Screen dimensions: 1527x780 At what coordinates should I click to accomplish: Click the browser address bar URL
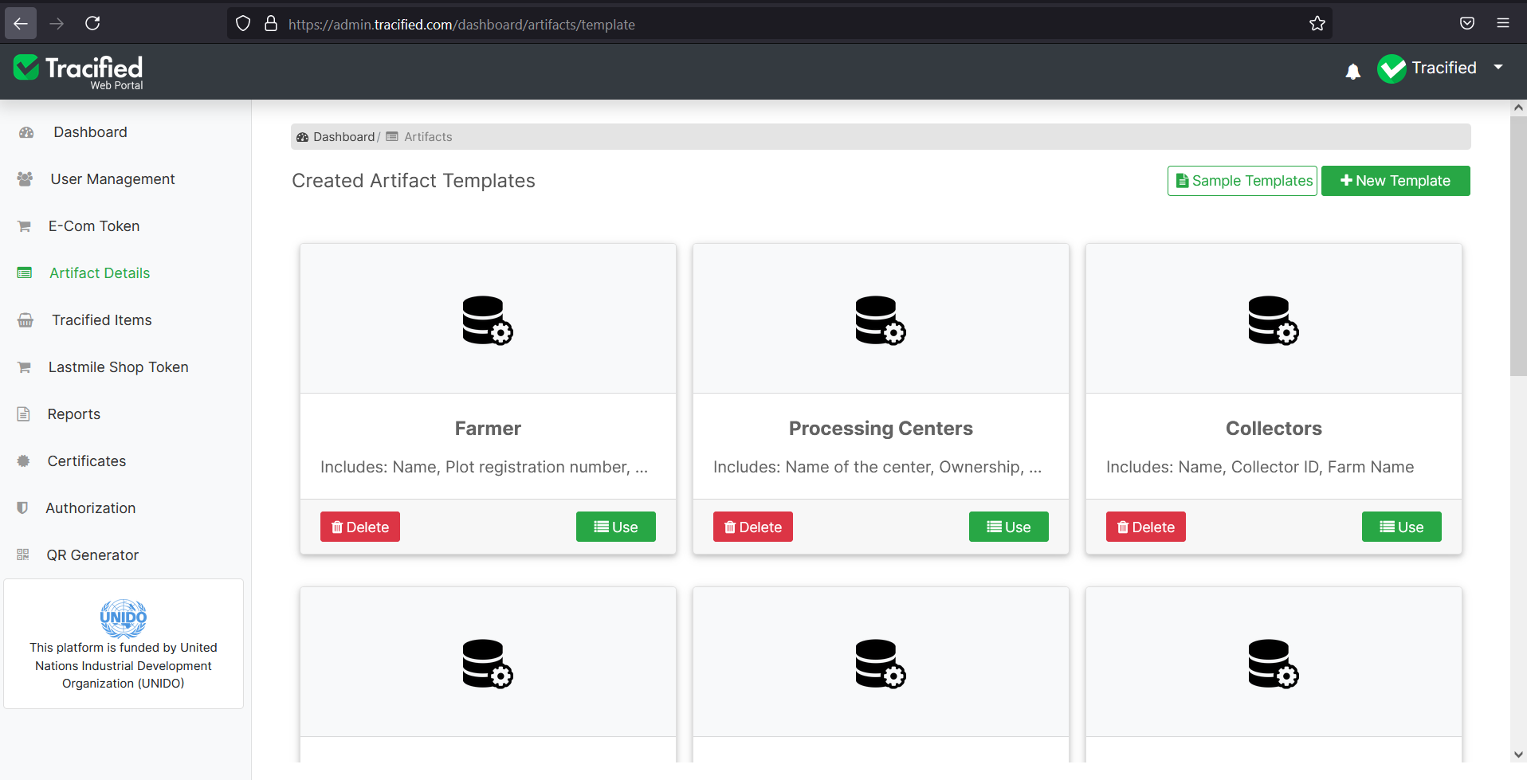pyautogui.click(x=461, y=25)
